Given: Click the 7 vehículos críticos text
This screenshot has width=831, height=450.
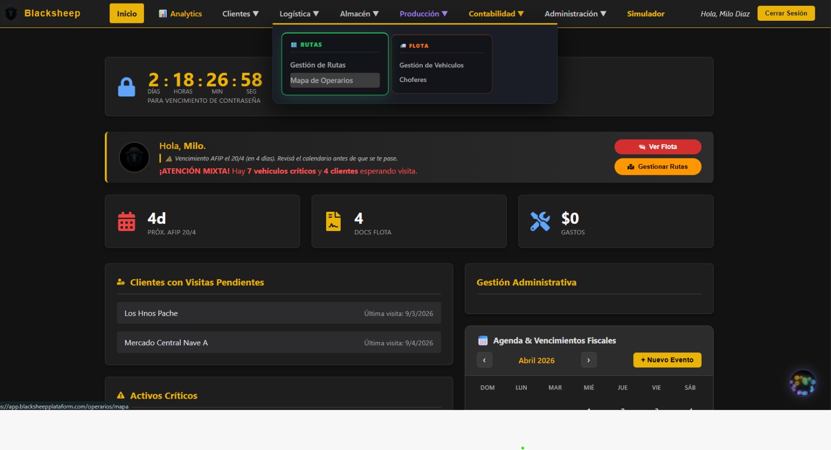Looking at the screenshot, I should tap(282, 171).
